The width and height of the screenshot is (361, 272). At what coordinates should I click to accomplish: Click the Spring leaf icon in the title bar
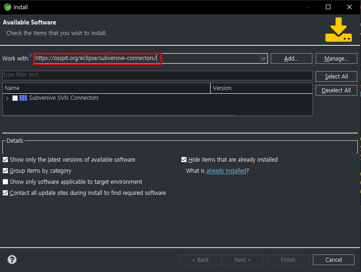coord(7,7)
